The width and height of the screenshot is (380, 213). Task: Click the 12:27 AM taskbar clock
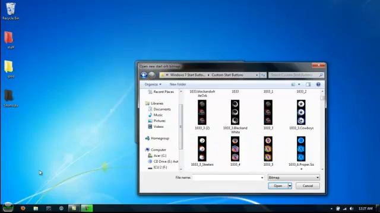tap(365, 208)
